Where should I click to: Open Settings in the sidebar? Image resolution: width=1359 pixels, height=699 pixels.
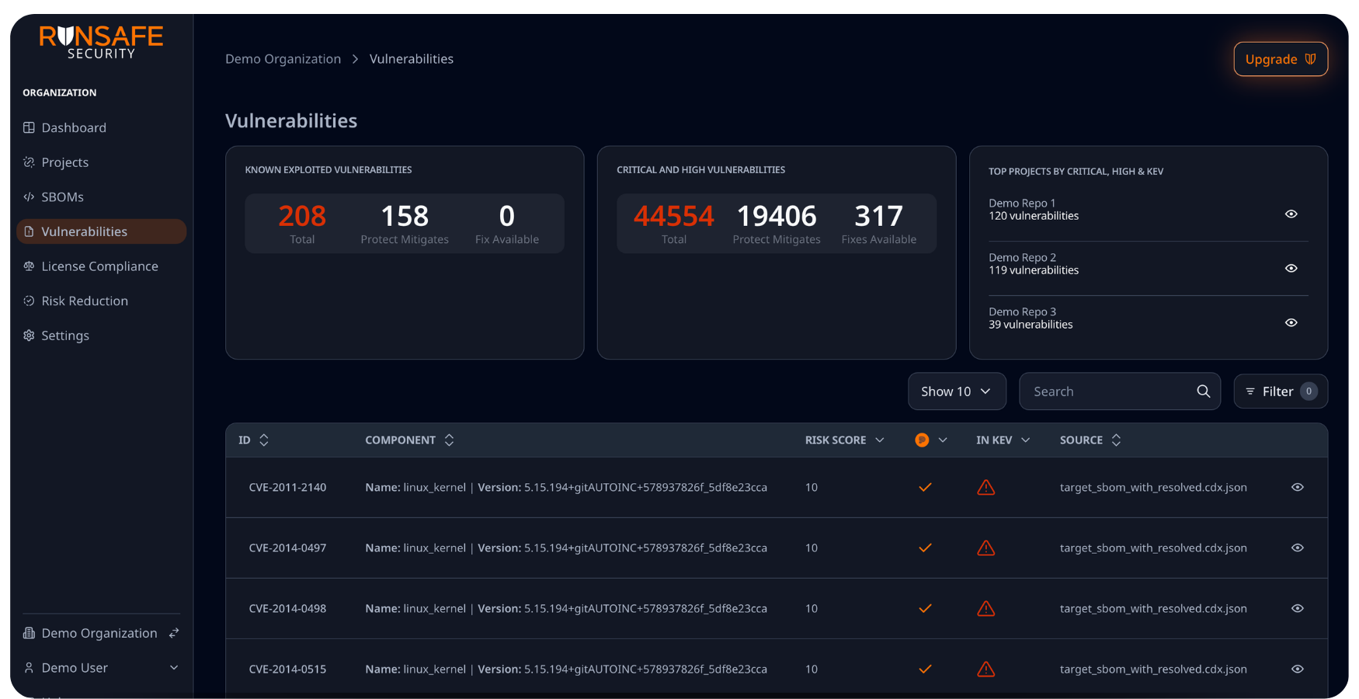tap(101, 336)
